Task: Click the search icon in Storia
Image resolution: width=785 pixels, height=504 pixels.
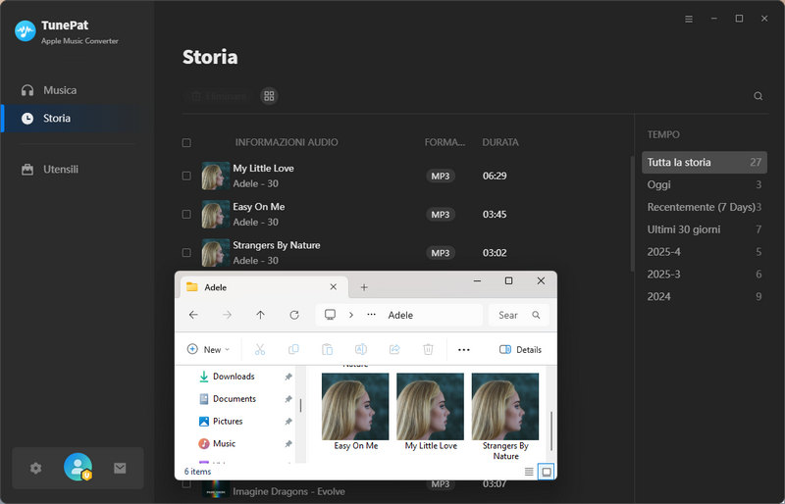Action: 758,96
